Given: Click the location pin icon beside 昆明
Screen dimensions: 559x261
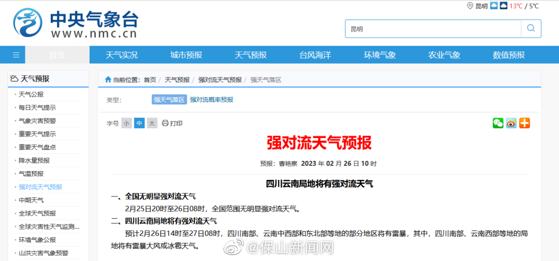Looking at the screenshot, I should click(470, 6).
